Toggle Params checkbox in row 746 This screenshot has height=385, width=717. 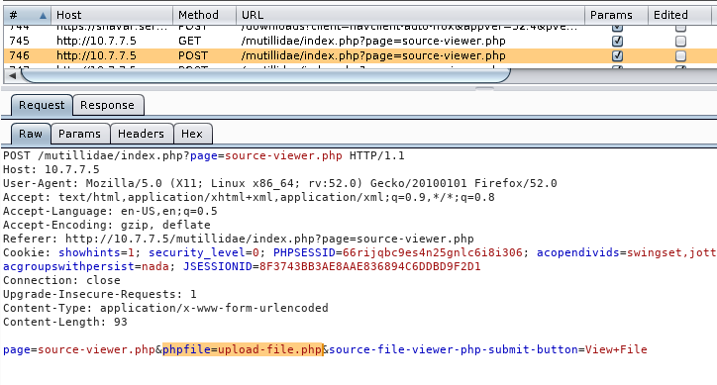point(617,55)
